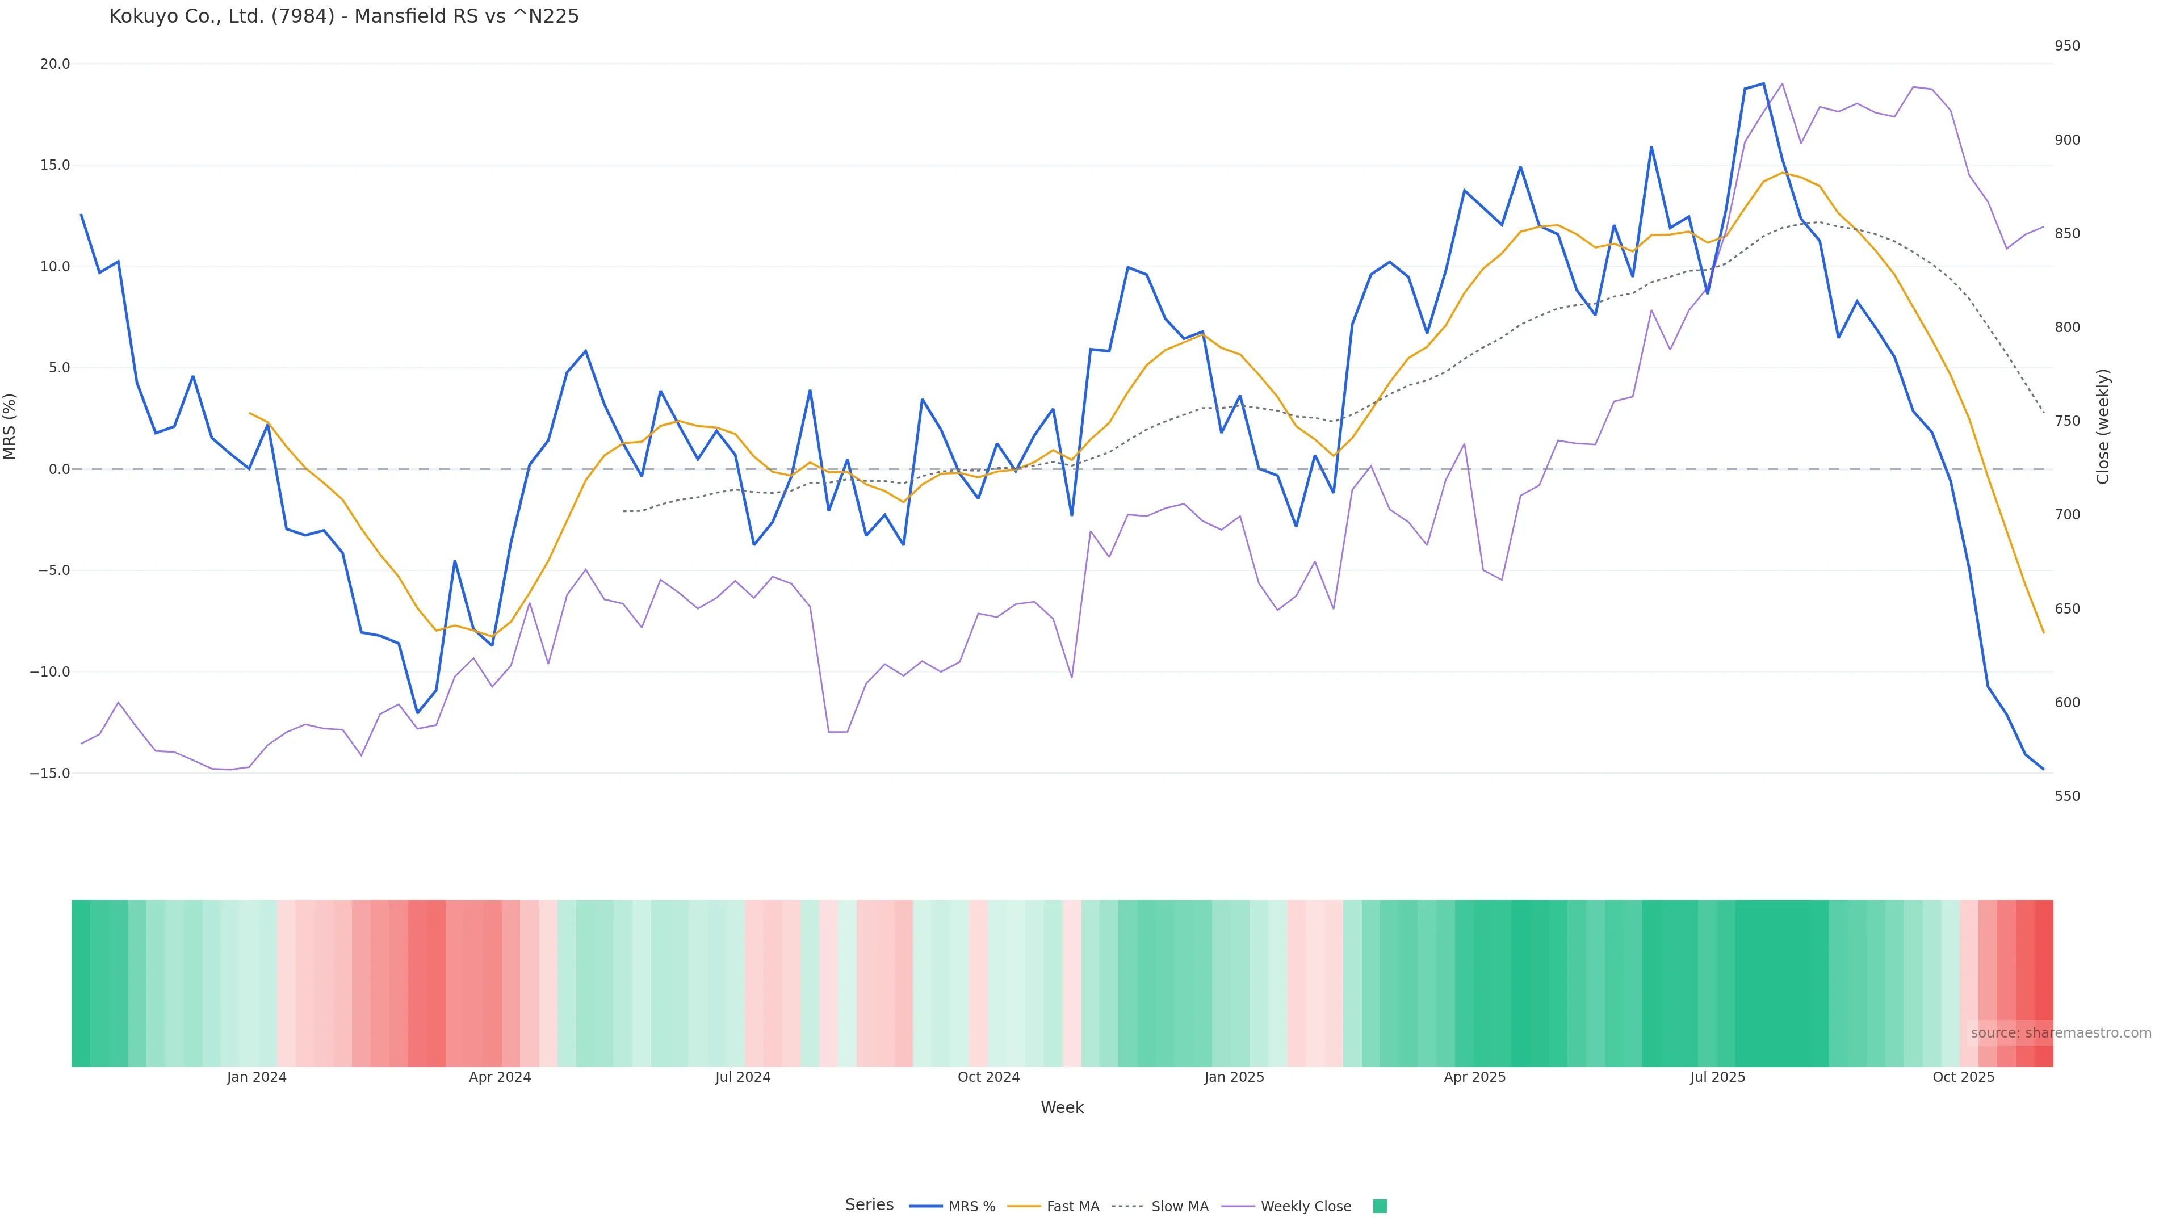Click the 550 tick on Close axis
Image resolution: width=2180 pixels, height=1226 pixels.
pyautogui.click(x=2066, y=796)
